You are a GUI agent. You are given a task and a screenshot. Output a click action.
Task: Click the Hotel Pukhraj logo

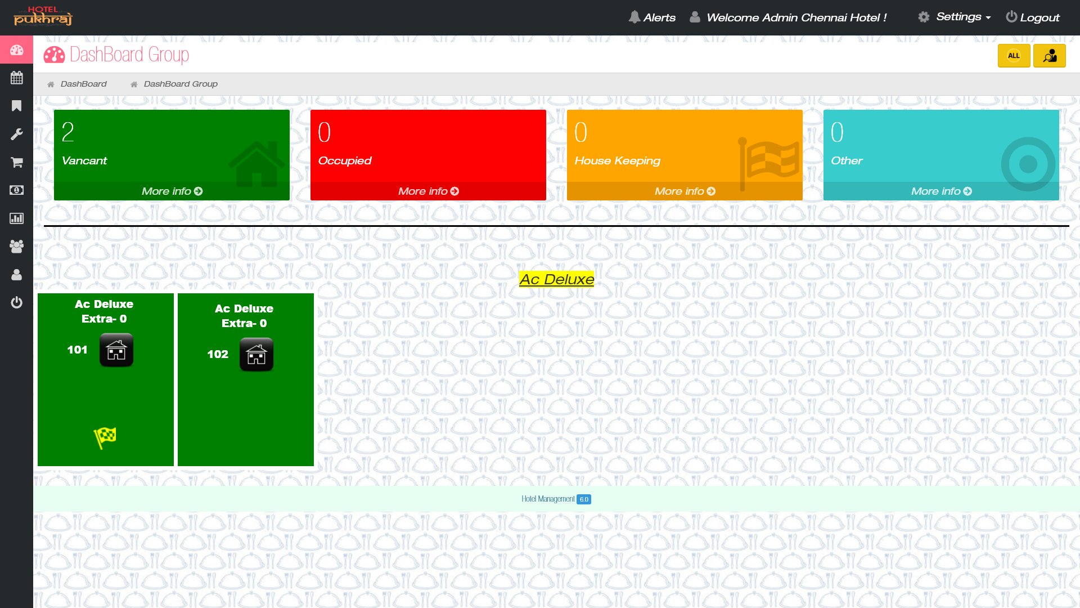(x=43, y=17)
